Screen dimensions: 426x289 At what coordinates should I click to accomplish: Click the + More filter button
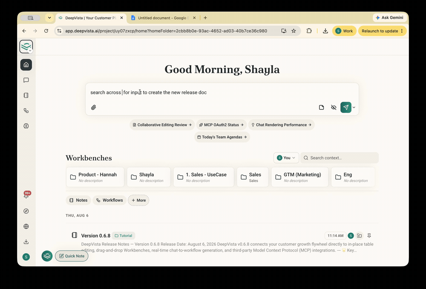[x=138, y=200]
